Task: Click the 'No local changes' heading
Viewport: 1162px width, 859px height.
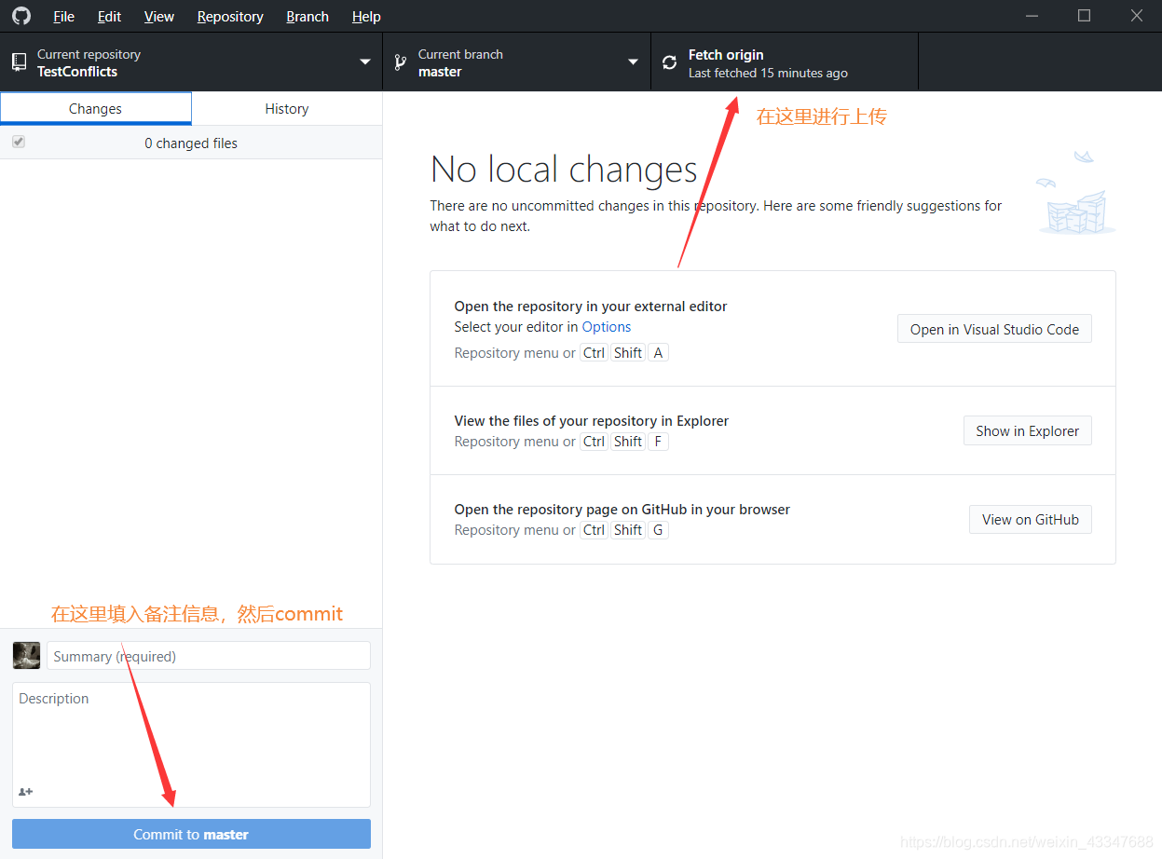Action: coord(564,170)
